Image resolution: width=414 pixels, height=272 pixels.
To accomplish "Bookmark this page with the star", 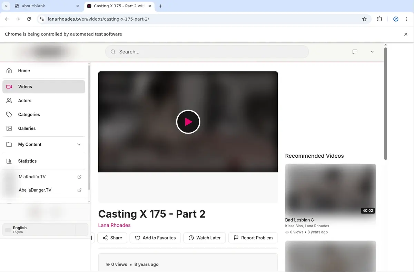I will 364,19.
